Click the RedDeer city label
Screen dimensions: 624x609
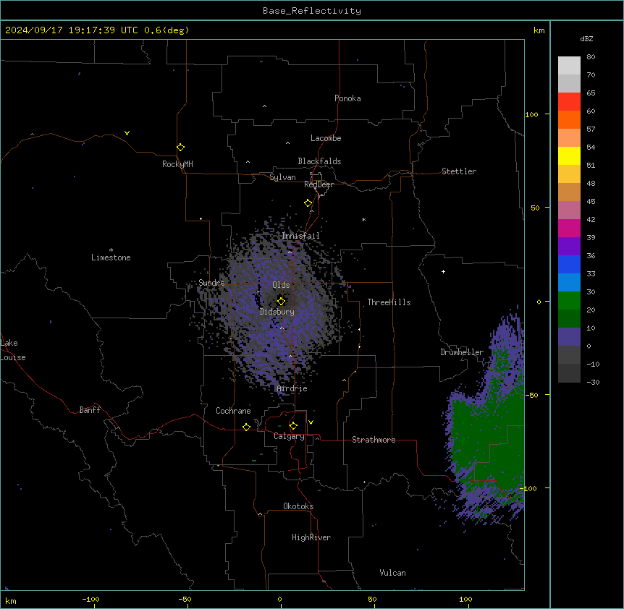tap(319, 184)
